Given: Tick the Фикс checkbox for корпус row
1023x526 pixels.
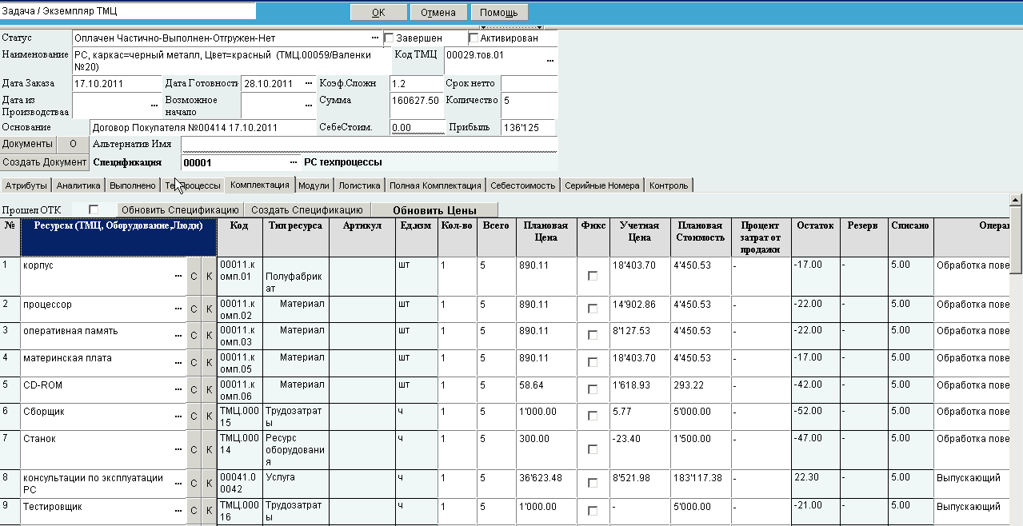Looking at the screenshot, I should coord(593,276).
